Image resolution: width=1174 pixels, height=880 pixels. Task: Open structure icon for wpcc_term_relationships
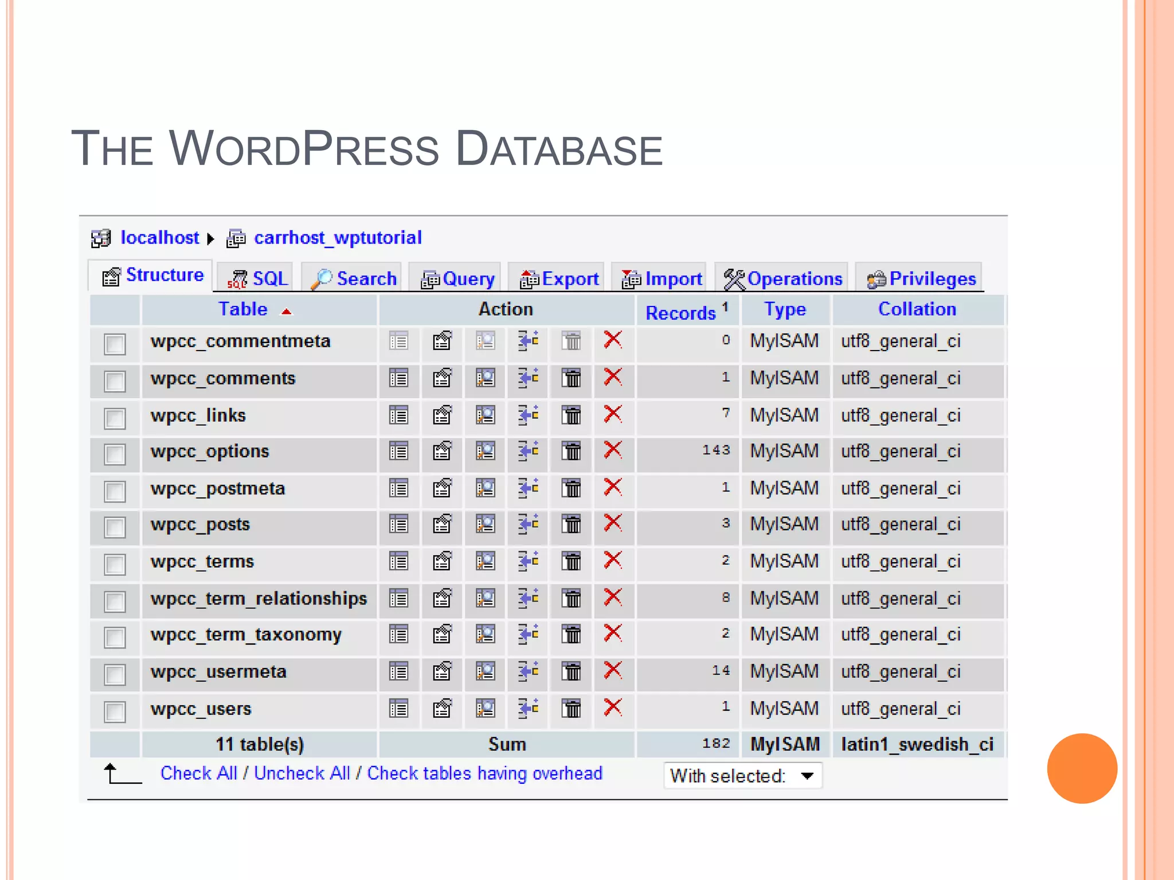[x=442, y=598]
